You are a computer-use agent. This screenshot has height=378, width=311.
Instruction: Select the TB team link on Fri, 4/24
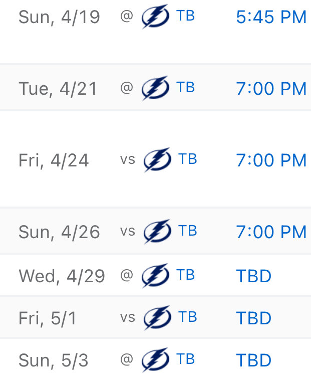click(188, 159)
